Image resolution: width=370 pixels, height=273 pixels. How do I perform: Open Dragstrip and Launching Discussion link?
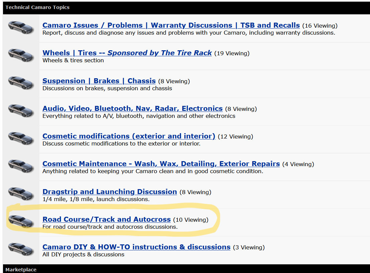pos(110,192)
